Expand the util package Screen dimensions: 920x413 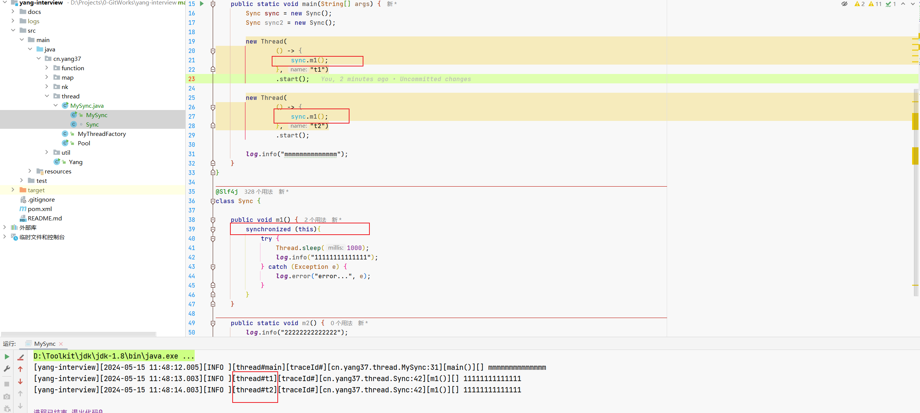click(47, 152)
